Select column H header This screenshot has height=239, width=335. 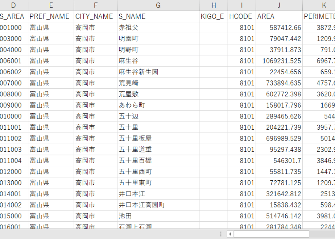click(x=214, y=5)
